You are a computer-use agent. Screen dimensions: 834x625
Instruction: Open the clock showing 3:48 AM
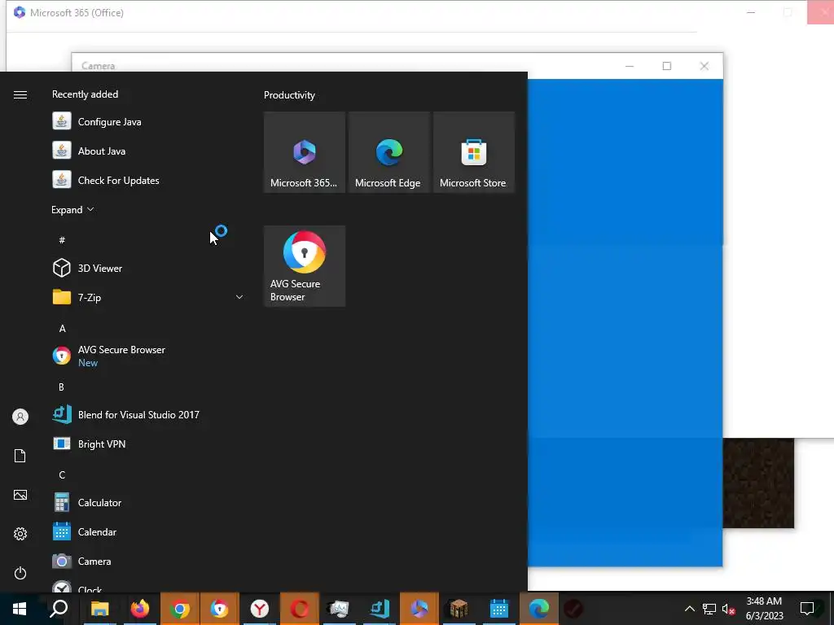coord(764,609)
